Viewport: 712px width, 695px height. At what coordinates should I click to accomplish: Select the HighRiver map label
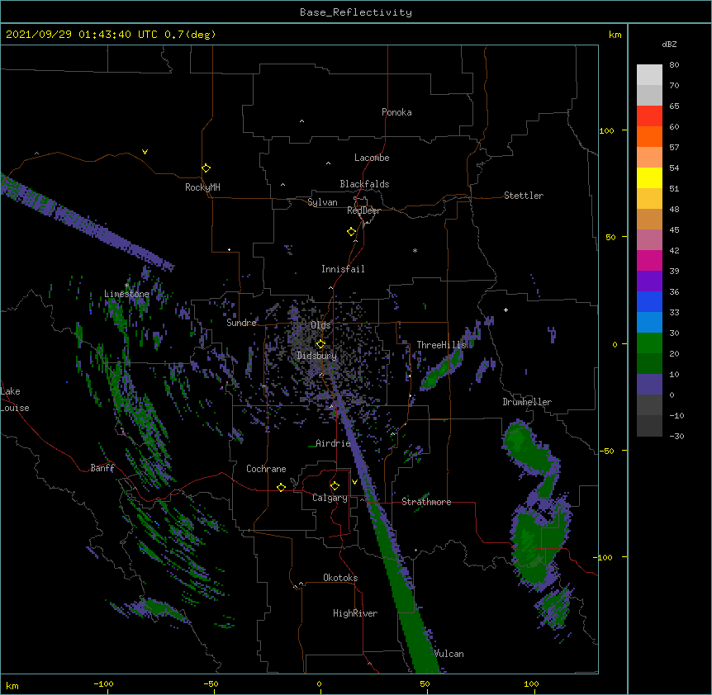(355, 613)
